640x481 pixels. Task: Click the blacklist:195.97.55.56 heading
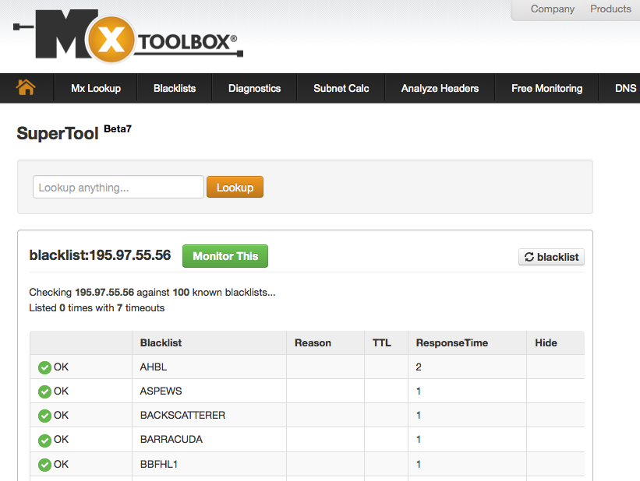click(100, 255)
